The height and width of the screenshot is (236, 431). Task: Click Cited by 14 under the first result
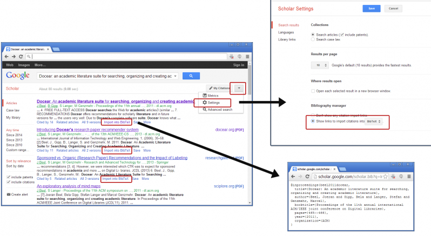click(45, 122)
